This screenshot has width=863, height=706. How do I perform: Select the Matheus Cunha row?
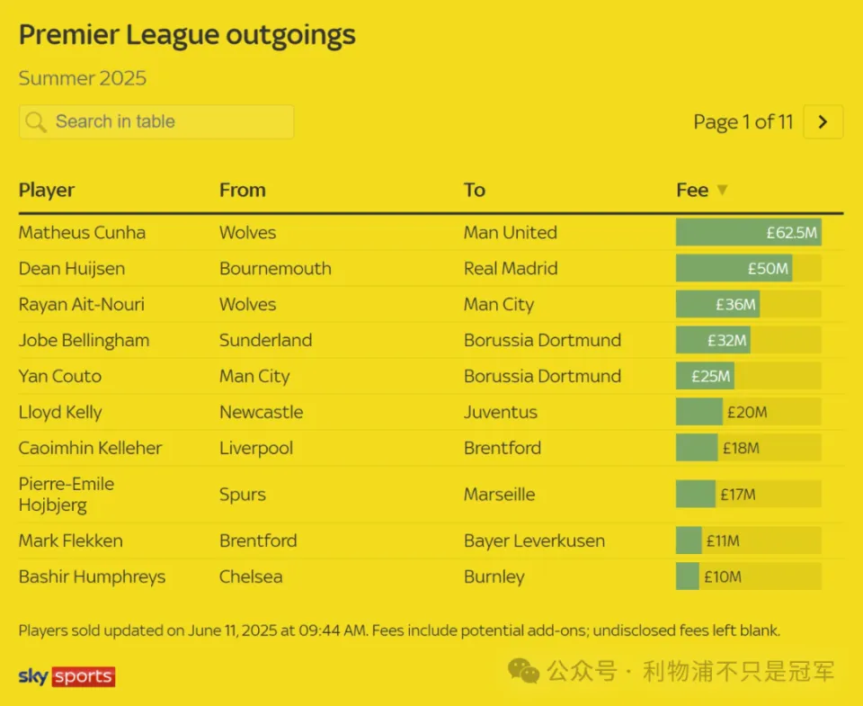coord(431,232)
